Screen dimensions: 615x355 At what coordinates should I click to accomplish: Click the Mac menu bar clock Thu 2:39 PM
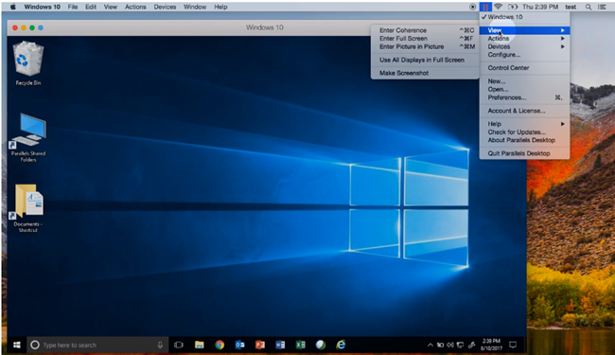tap(540, 7)
